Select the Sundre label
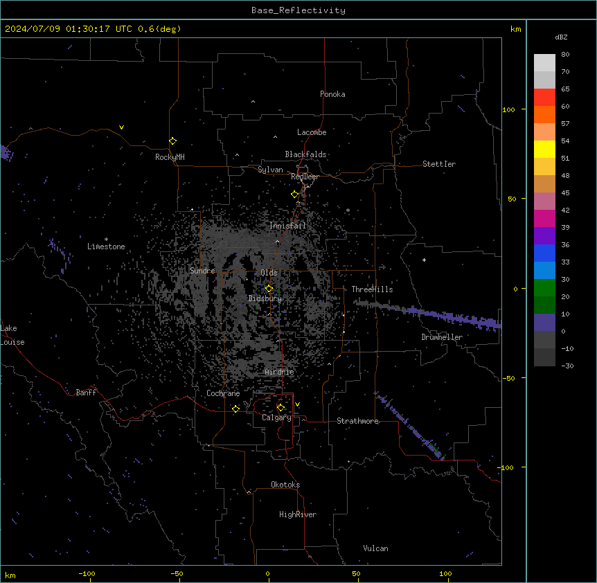This screenshot has height=583, width=597. (202, 271)
